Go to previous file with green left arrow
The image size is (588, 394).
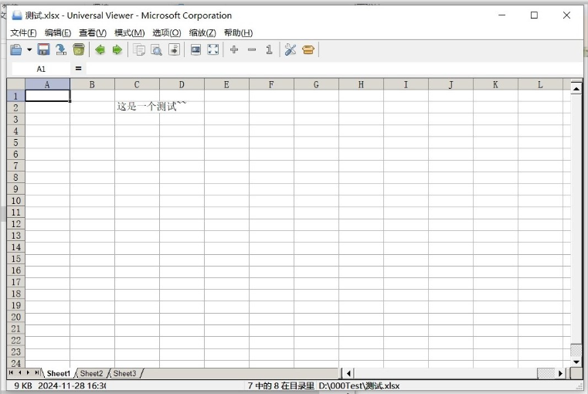point(100,49)
